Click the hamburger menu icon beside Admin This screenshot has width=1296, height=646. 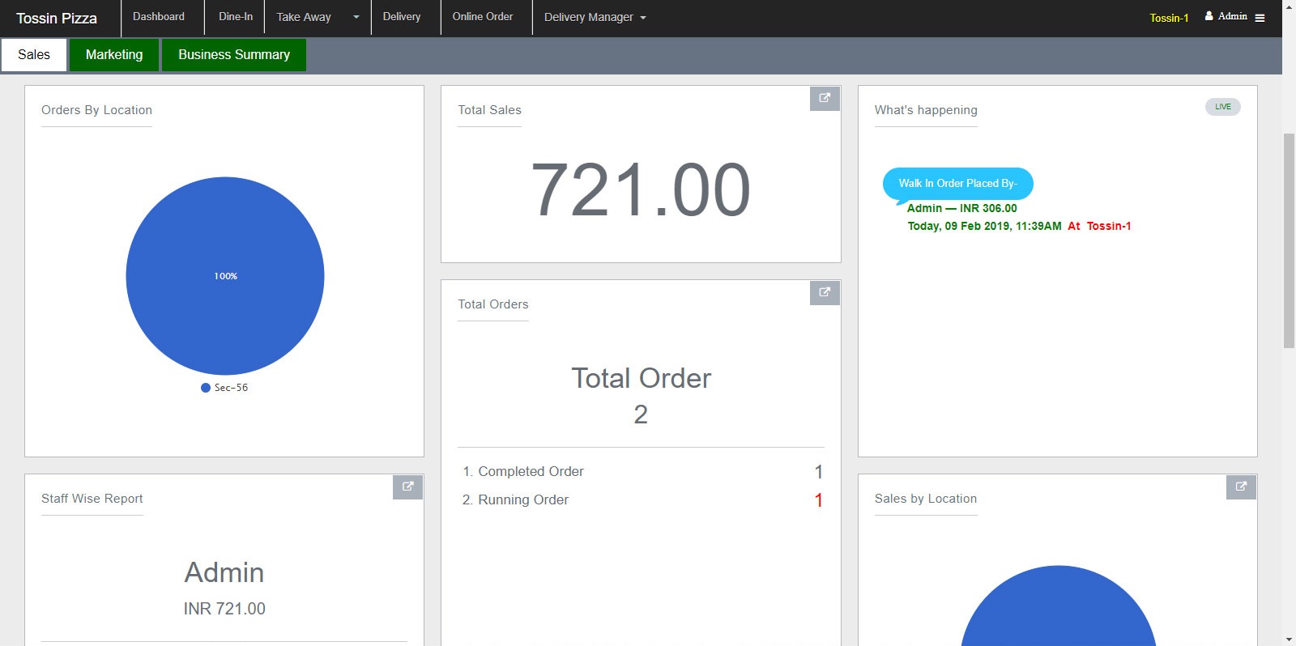tap(1260, 18)
